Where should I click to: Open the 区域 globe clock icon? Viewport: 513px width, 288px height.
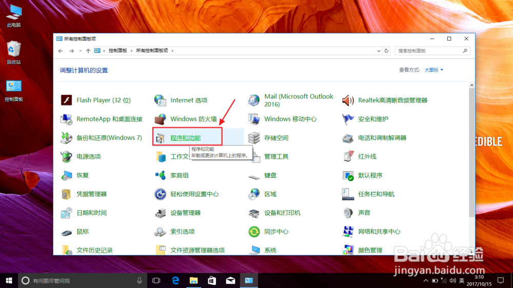(254, 194)
